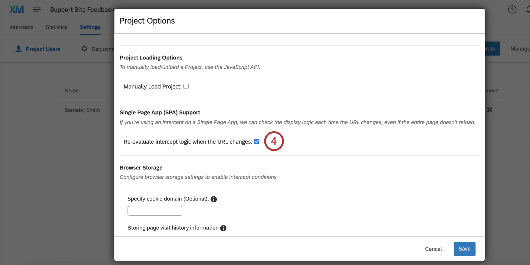Screen dimensions: 530x265
Task: Remove Barnaby Smith with the X icon
Action: tap(489, 110)
